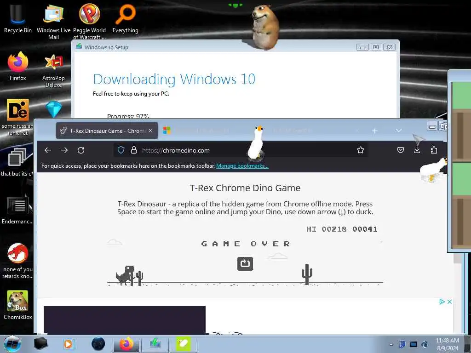Select Peggle World of Warcraft desktop icon

click(90, 22)
